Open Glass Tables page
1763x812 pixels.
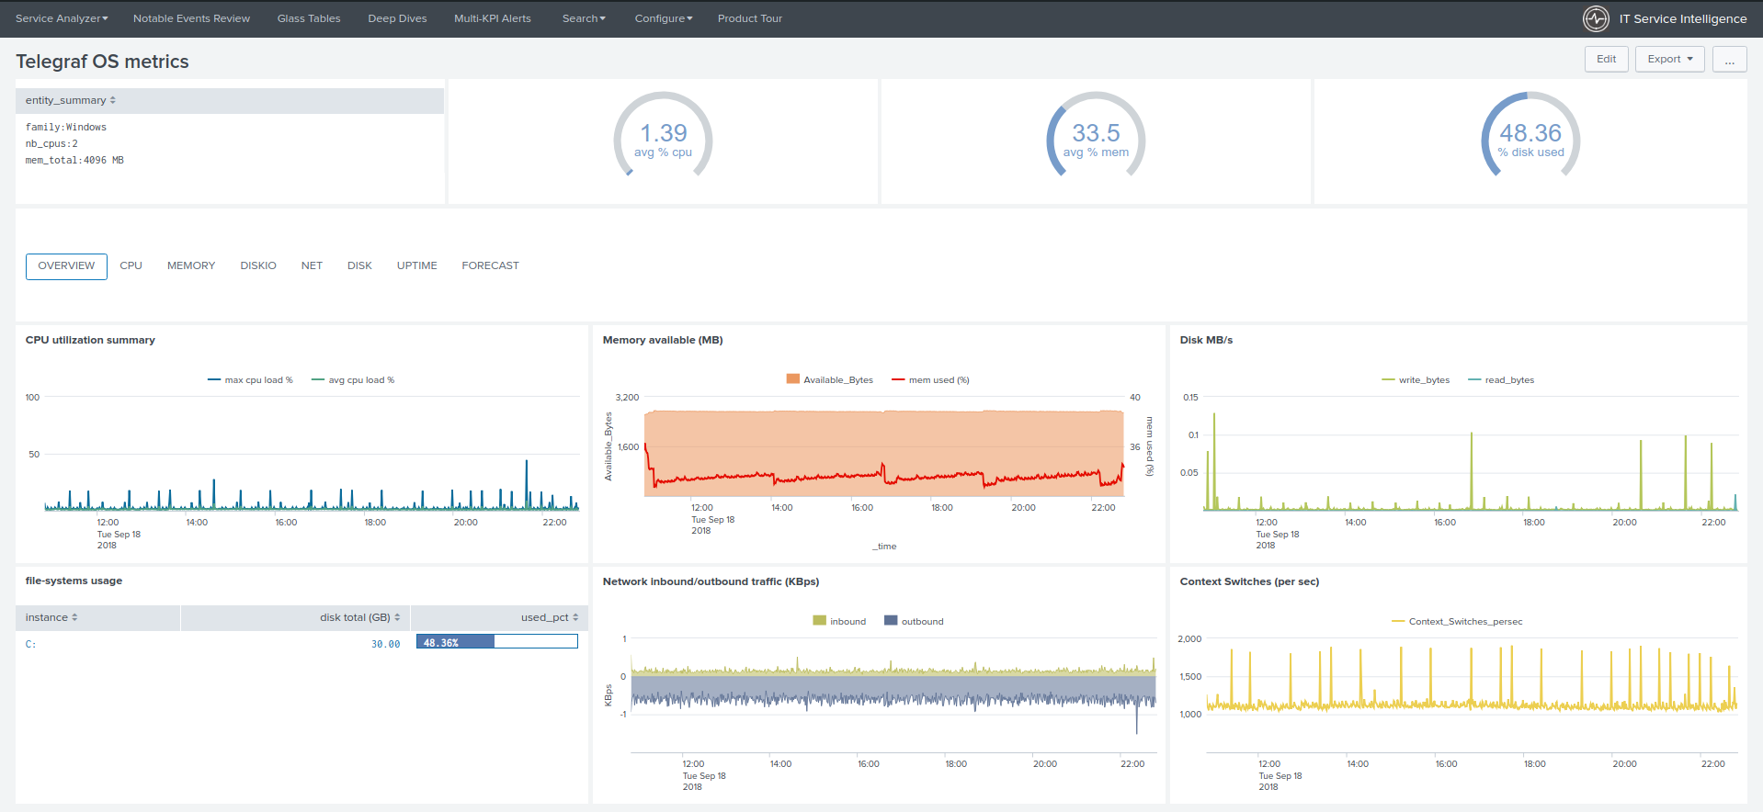click(x=309, y=18)
